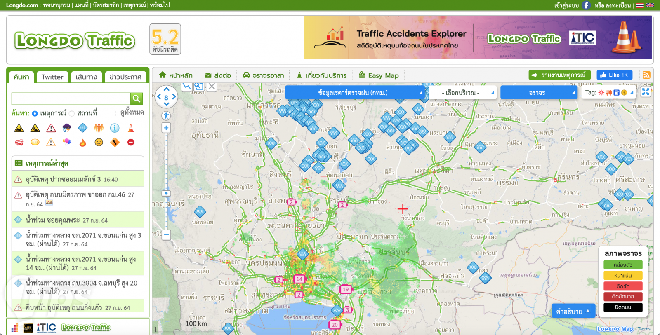The width and height of the screenshot is (660, 335).
Task: Click the Facebook Like button
Action: (x=614, y=75)
